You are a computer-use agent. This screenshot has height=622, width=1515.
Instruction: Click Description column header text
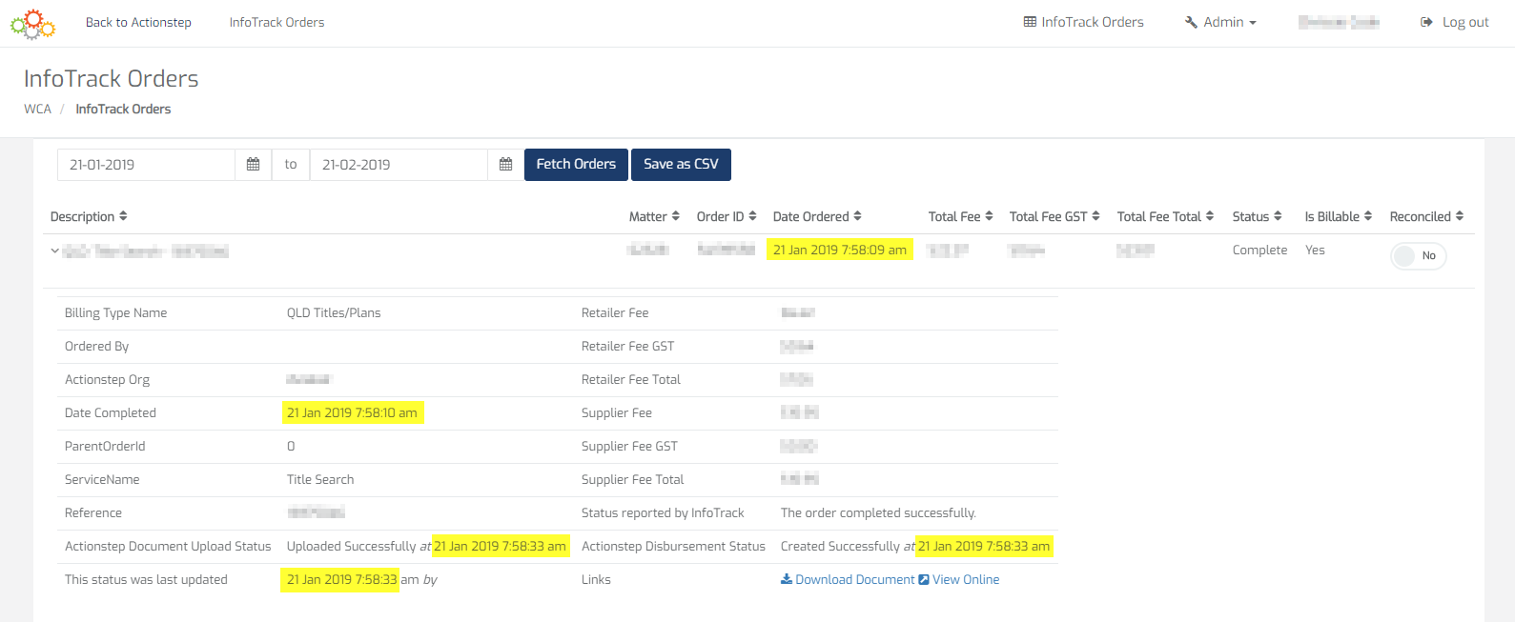point(82,216)
